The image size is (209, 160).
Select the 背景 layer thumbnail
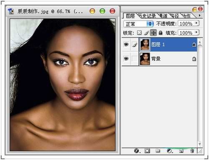tap(145, 59)
